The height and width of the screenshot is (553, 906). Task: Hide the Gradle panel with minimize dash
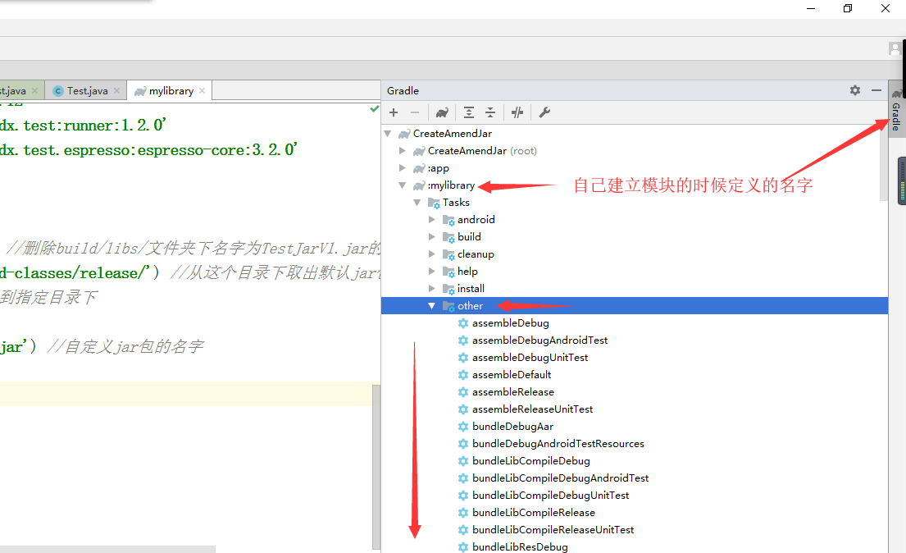coord(876,90)
